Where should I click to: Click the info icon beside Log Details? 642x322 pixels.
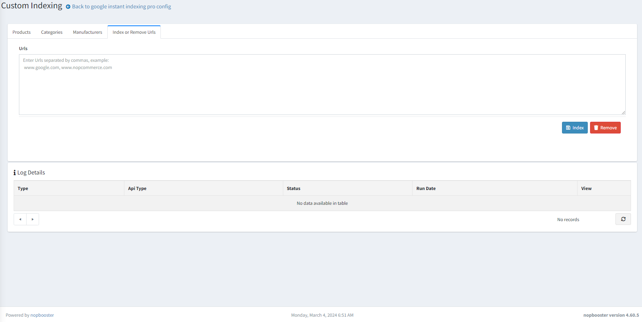point(14,173)
